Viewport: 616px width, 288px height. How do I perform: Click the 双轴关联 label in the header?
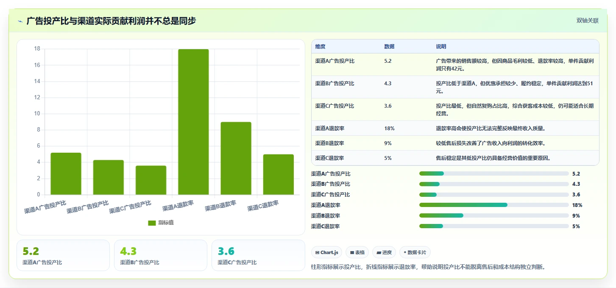coord(587,20)
